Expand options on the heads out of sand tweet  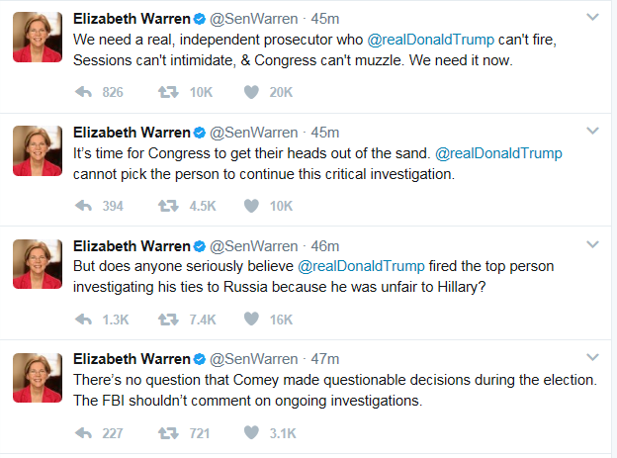pyautogui.click(x=592, y=131)
